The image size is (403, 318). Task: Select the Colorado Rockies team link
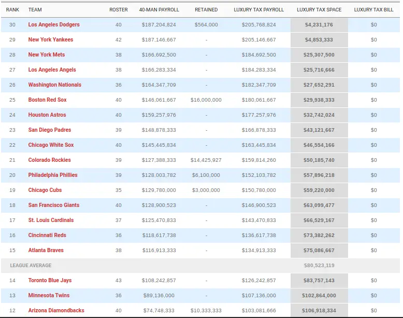[49, 160]
